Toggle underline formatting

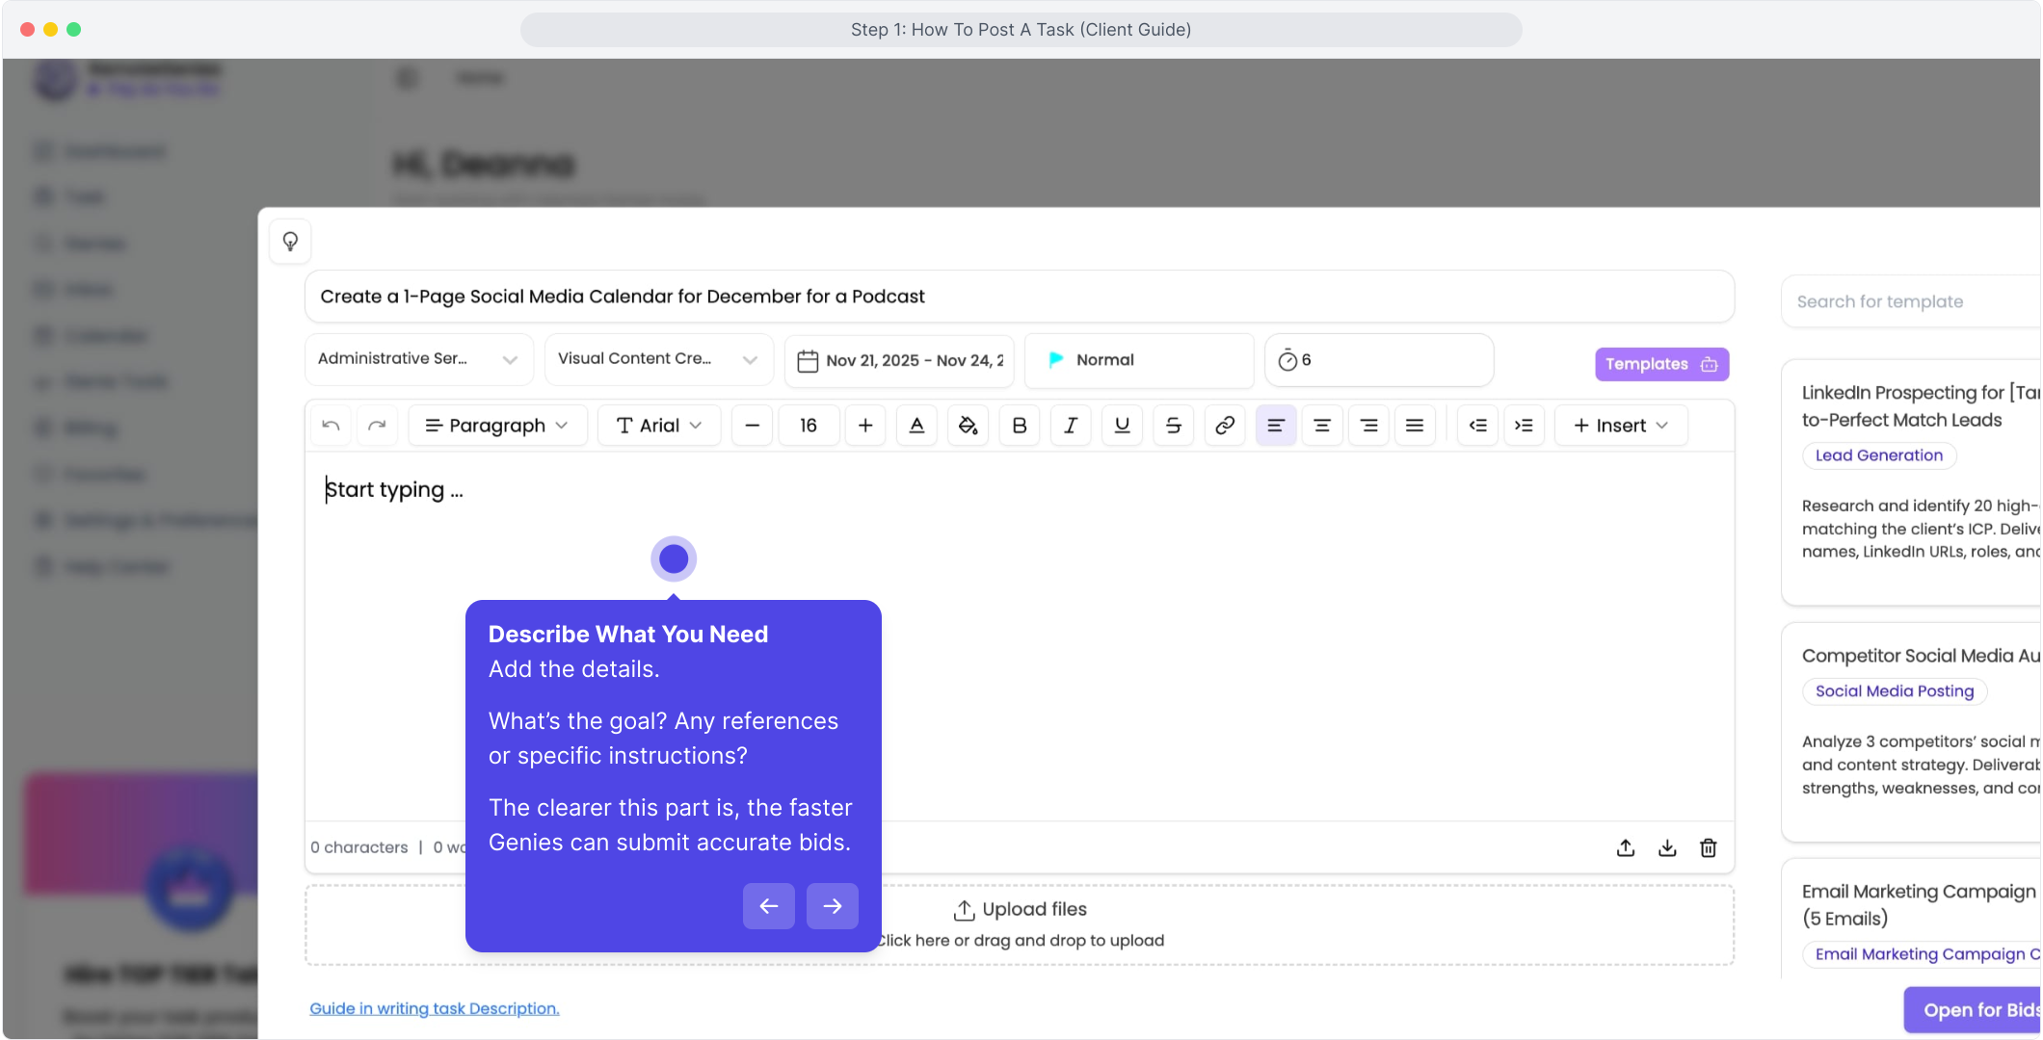[x=1122, y=426]
